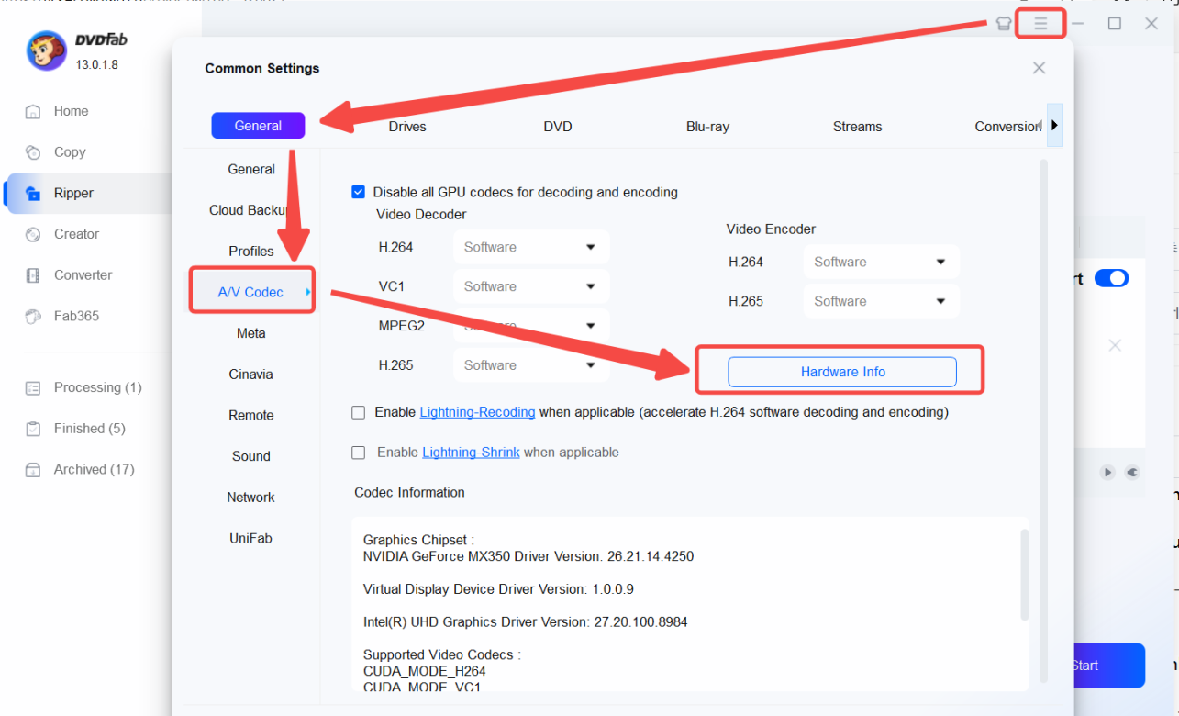The width and height of the screenshot is (1179, 716).
Task: Enable the Lightning-Recoding checkbox
Action: pos(359,413)
